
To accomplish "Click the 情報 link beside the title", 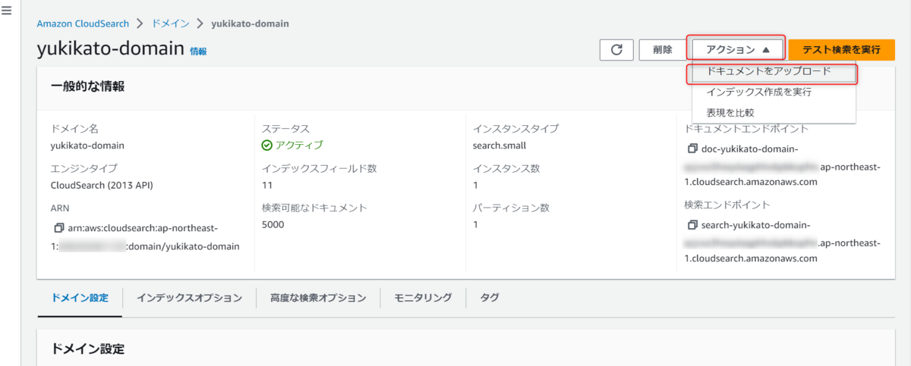I will (198, 52).
